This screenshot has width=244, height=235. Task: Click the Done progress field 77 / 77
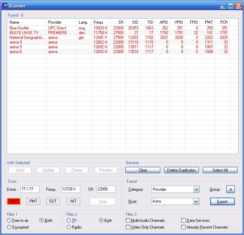(x=30, y=189)
